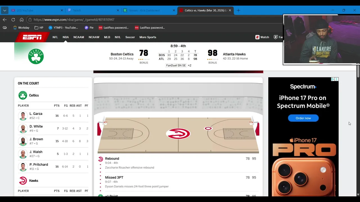This screenshot has height=202, width=360.
Task: Expand the More Sports menu
Action: click(x=148, y=37)
